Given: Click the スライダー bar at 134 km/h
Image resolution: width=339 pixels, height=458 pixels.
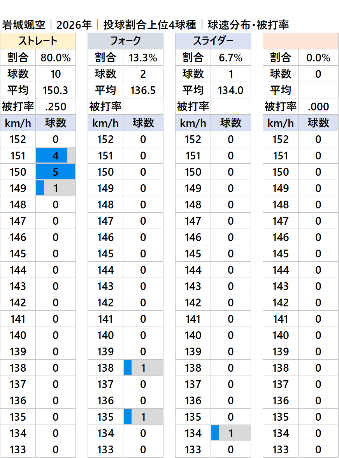Looking at the screenshot, I should [216, 433].
